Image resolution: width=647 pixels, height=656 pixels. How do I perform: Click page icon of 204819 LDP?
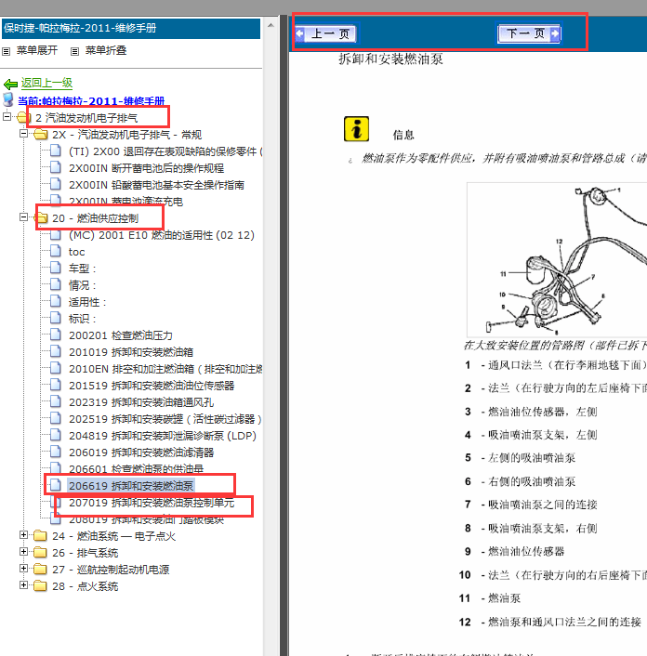tap(55, 435)
